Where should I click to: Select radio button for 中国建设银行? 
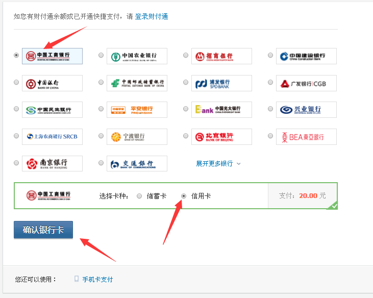270,55
